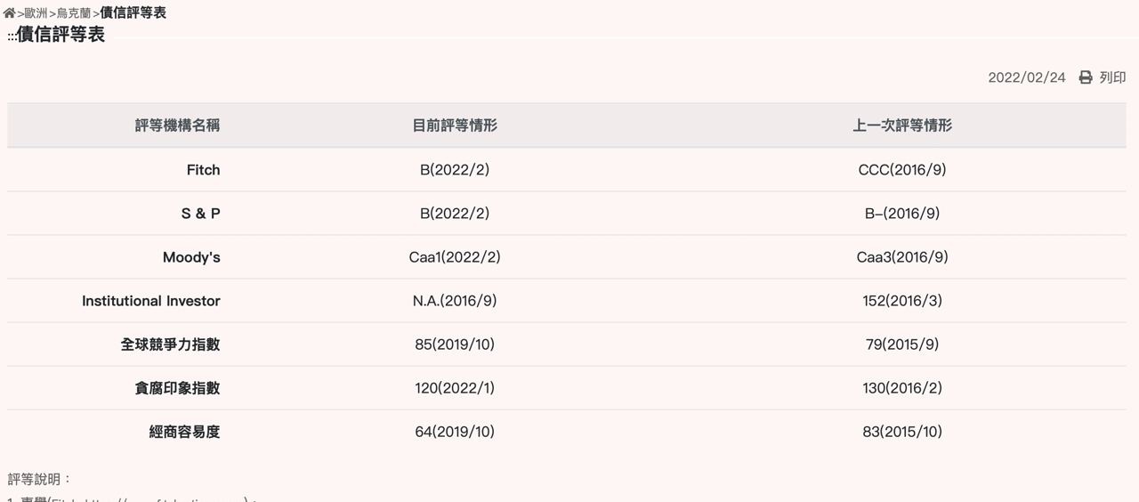Click the 評等說明 section label
This screenshot has height=502, width=1139.
(x=39, y=479)
